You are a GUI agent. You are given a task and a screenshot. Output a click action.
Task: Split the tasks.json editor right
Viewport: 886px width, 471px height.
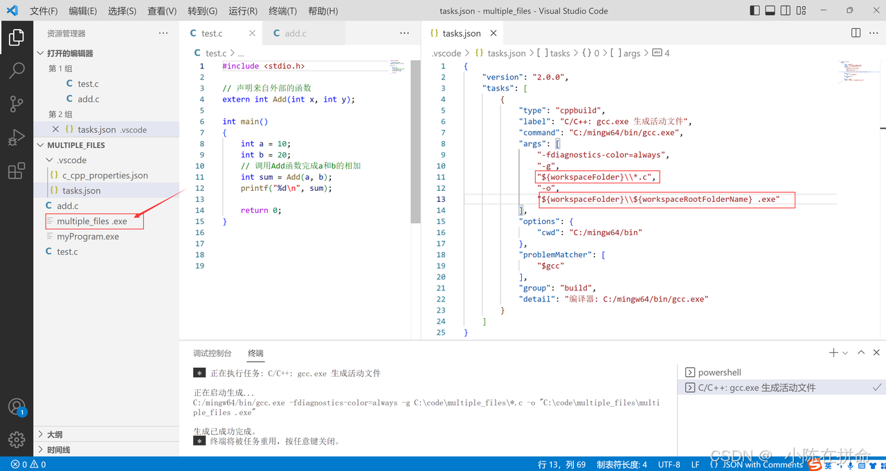coord(856,33)
